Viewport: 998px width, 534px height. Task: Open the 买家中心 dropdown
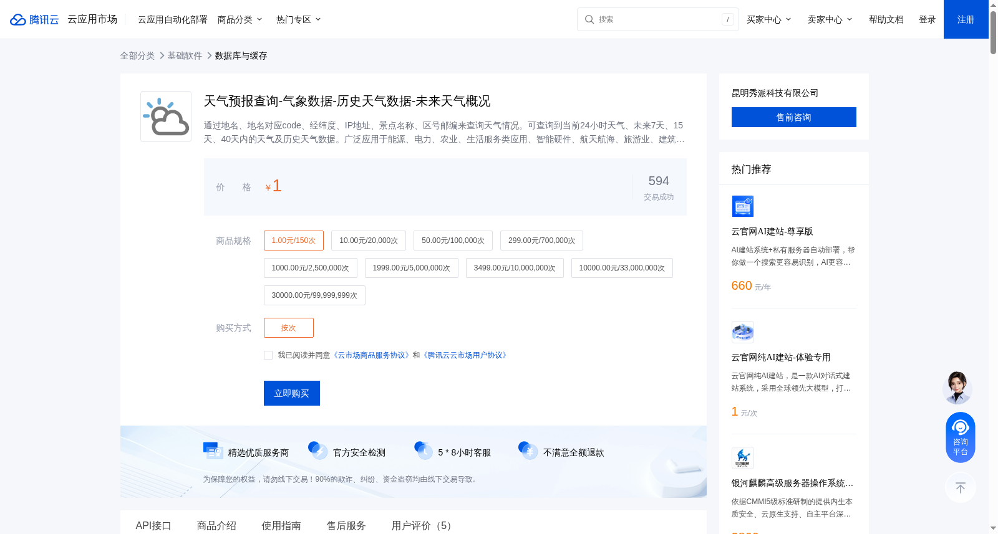coord(769,19)
